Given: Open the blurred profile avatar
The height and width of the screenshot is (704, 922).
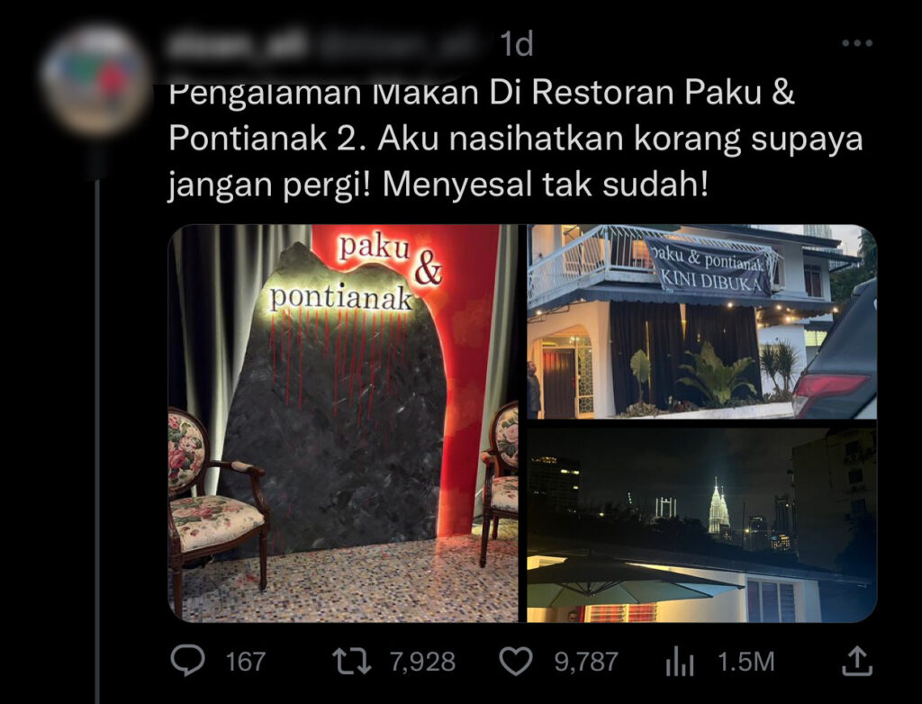Looking at the screenshot, I should tap(95, 81).
